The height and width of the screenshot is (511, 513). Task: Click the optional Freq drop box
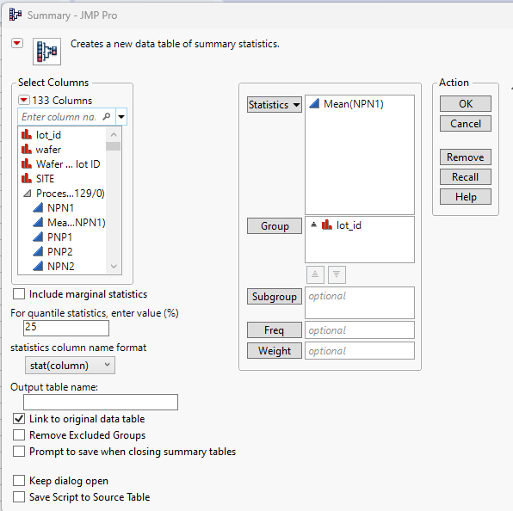(x=360, y=330)
